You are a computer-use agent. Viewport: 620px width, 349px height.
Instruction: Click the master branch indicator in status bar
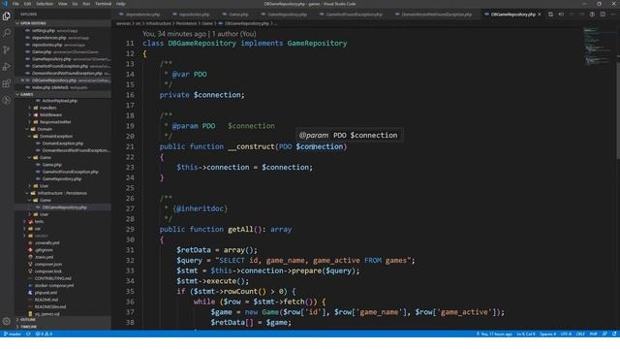pos(13,333)
